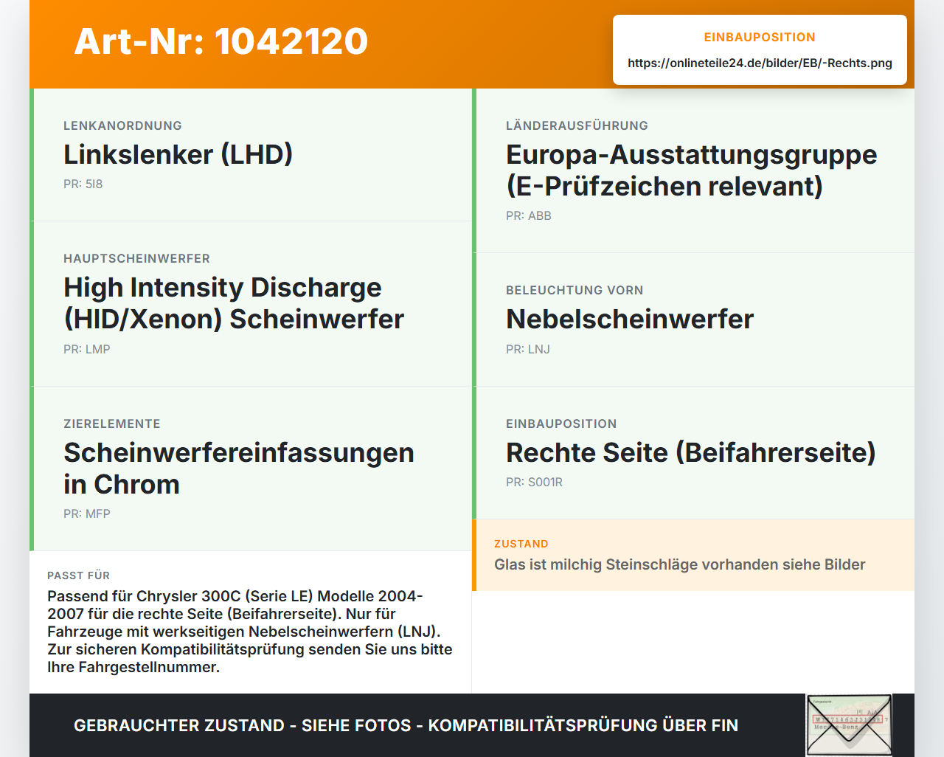This screenshot has height=757, width=944.
Task: Select the Art-Nr: 1042120 heading
Action: click(221, 41)
